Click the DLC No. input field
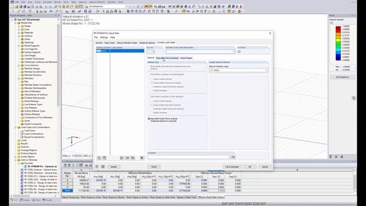 (151, 51)
